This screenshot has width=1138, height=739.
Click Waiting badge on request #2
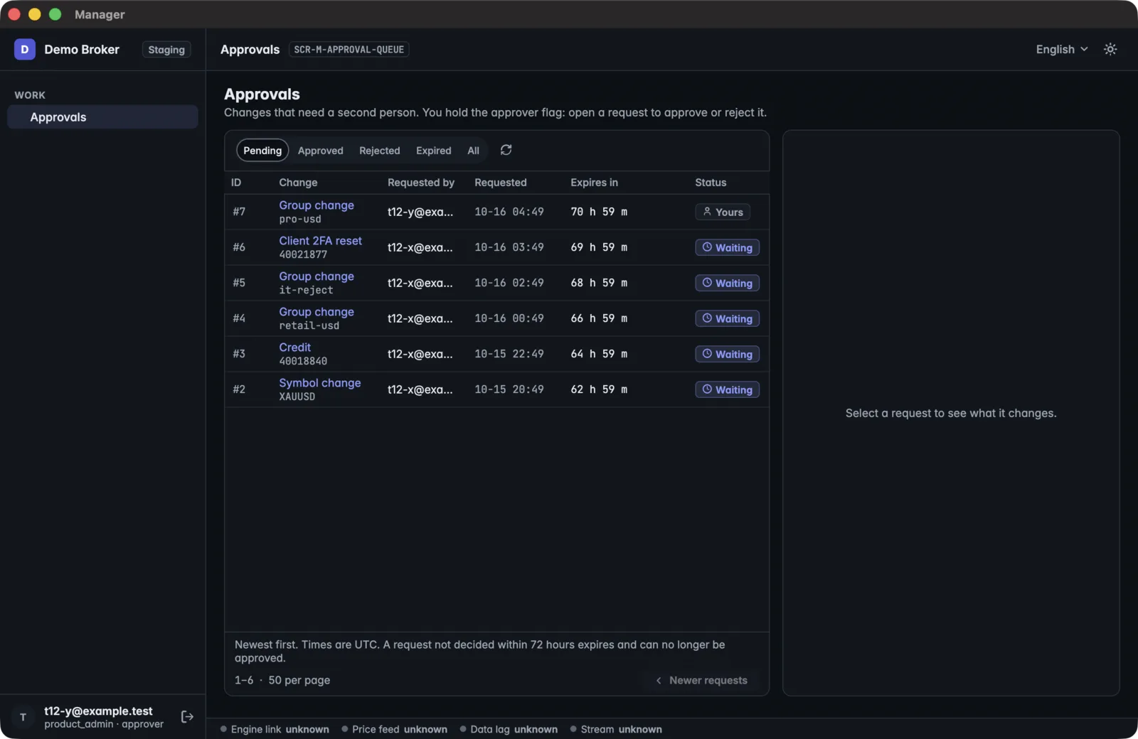pyautogui.click(x=727, y=389)
